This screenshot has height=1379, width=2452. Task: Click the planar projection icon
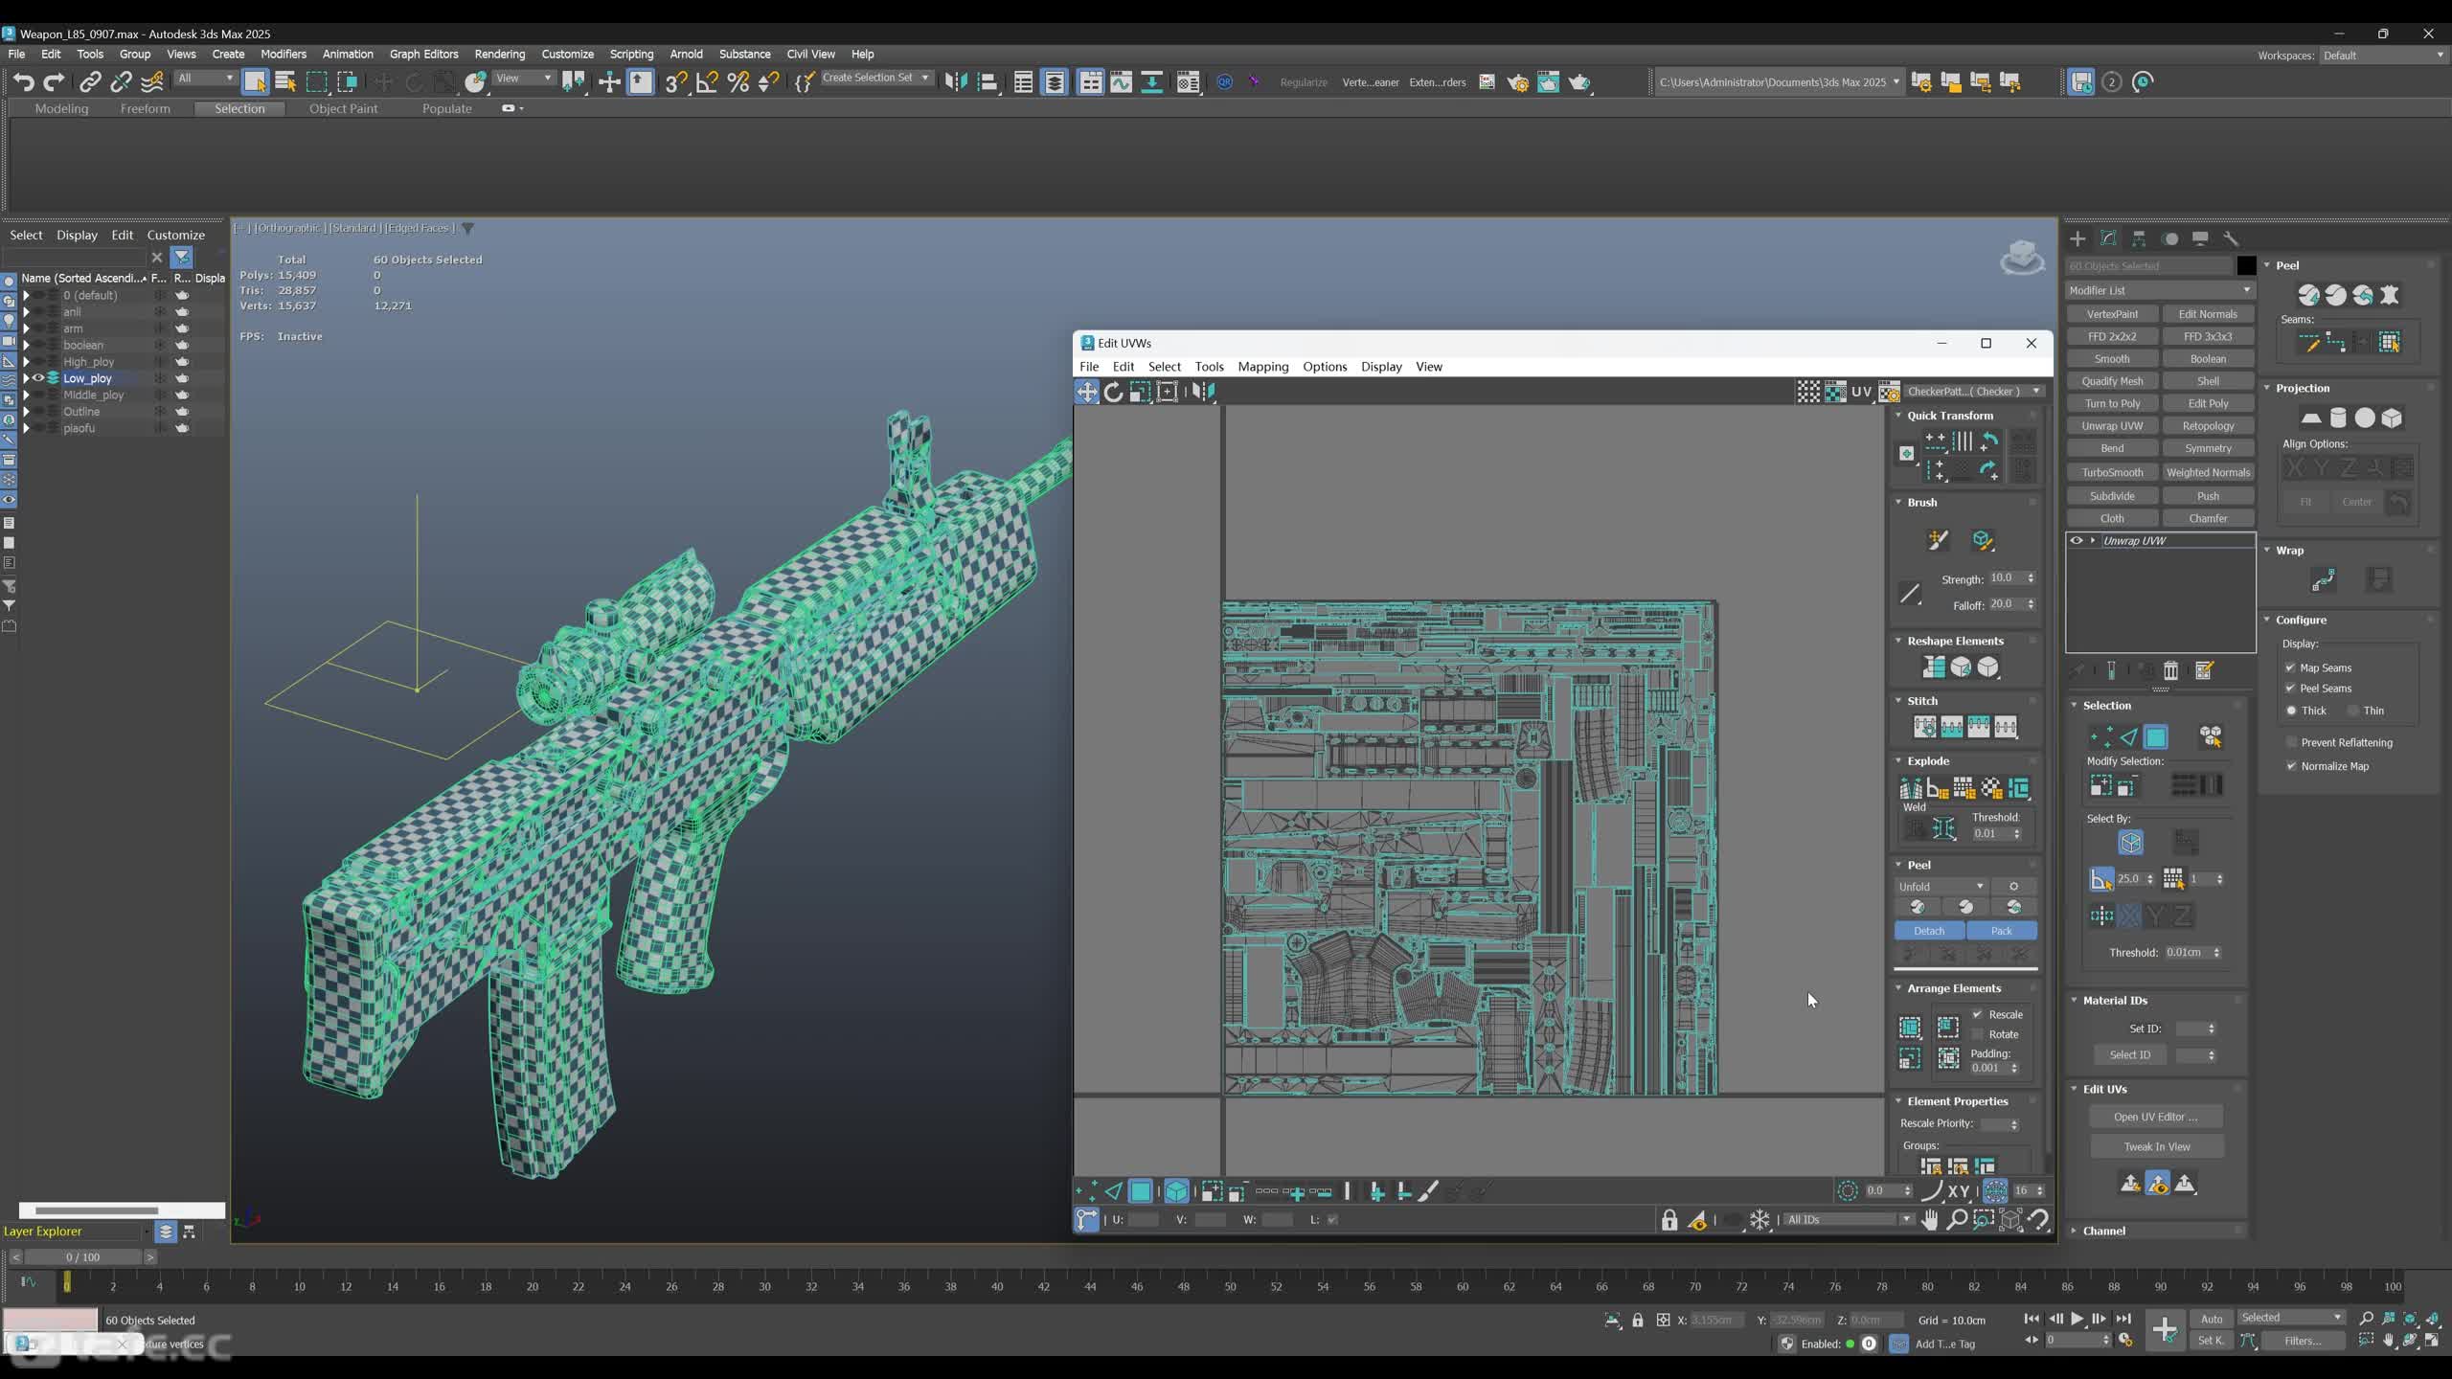(x=2311, y=418)
